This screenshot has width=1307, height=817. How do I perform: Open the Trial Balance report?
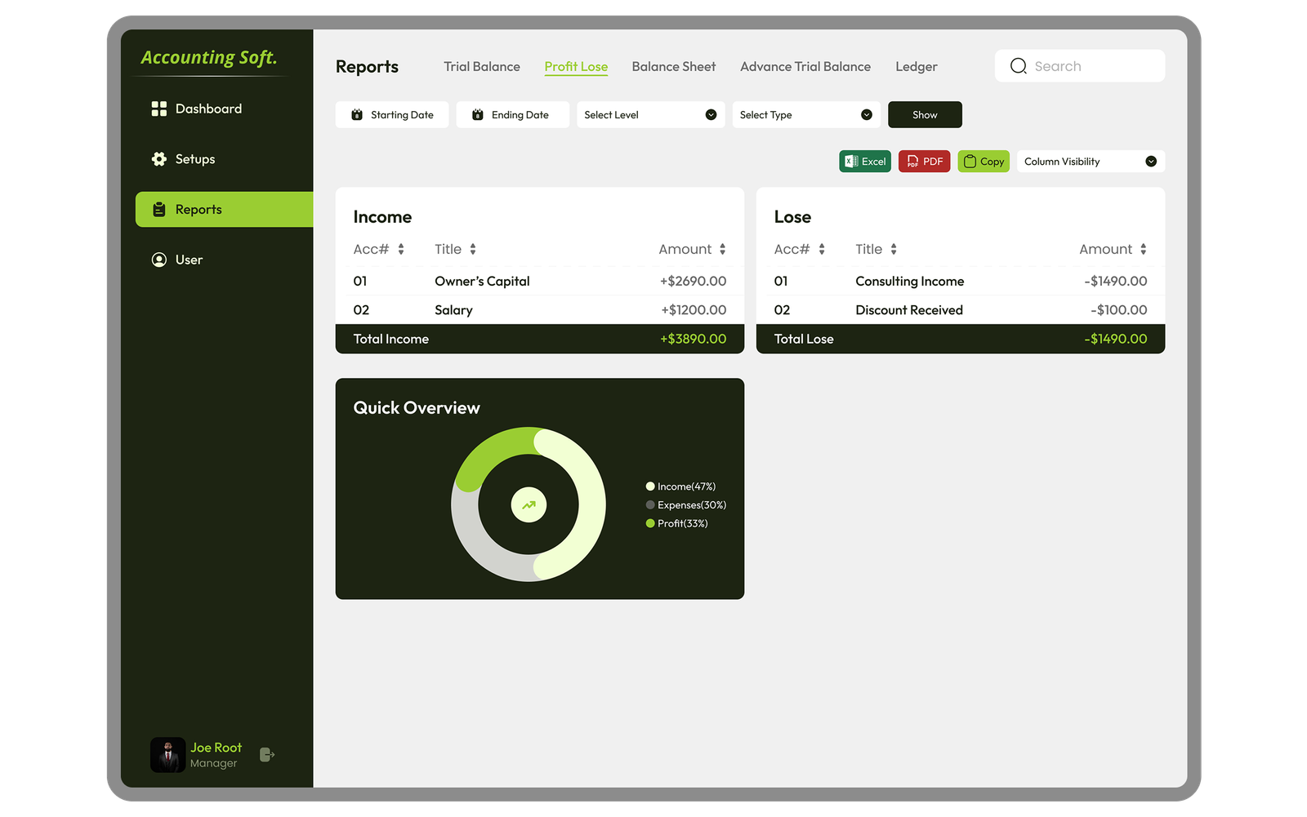tap(481, 66)
